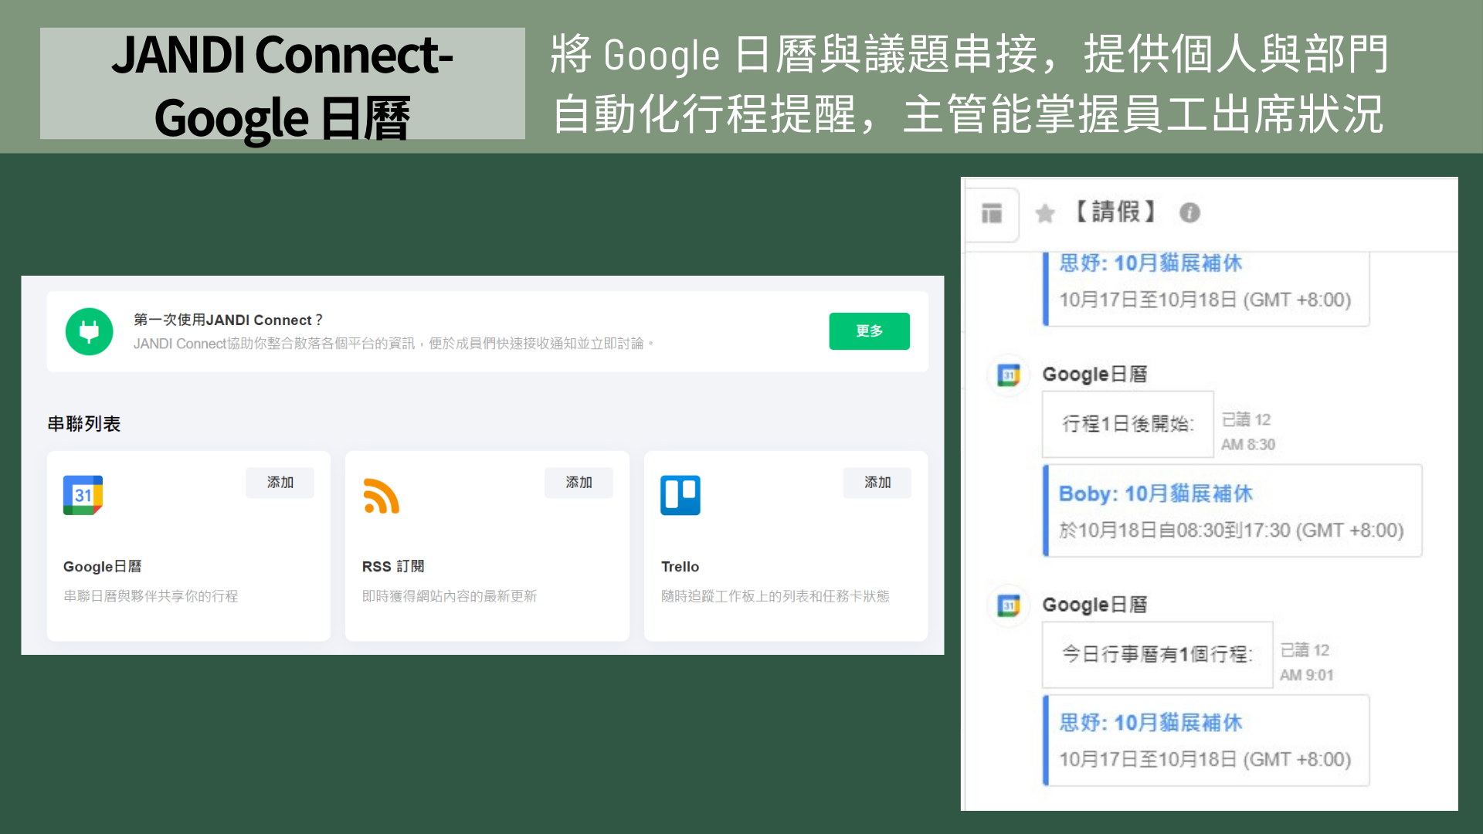
Task: Click the green JANDI Connect plug icon
Action: tap(90, 331)
